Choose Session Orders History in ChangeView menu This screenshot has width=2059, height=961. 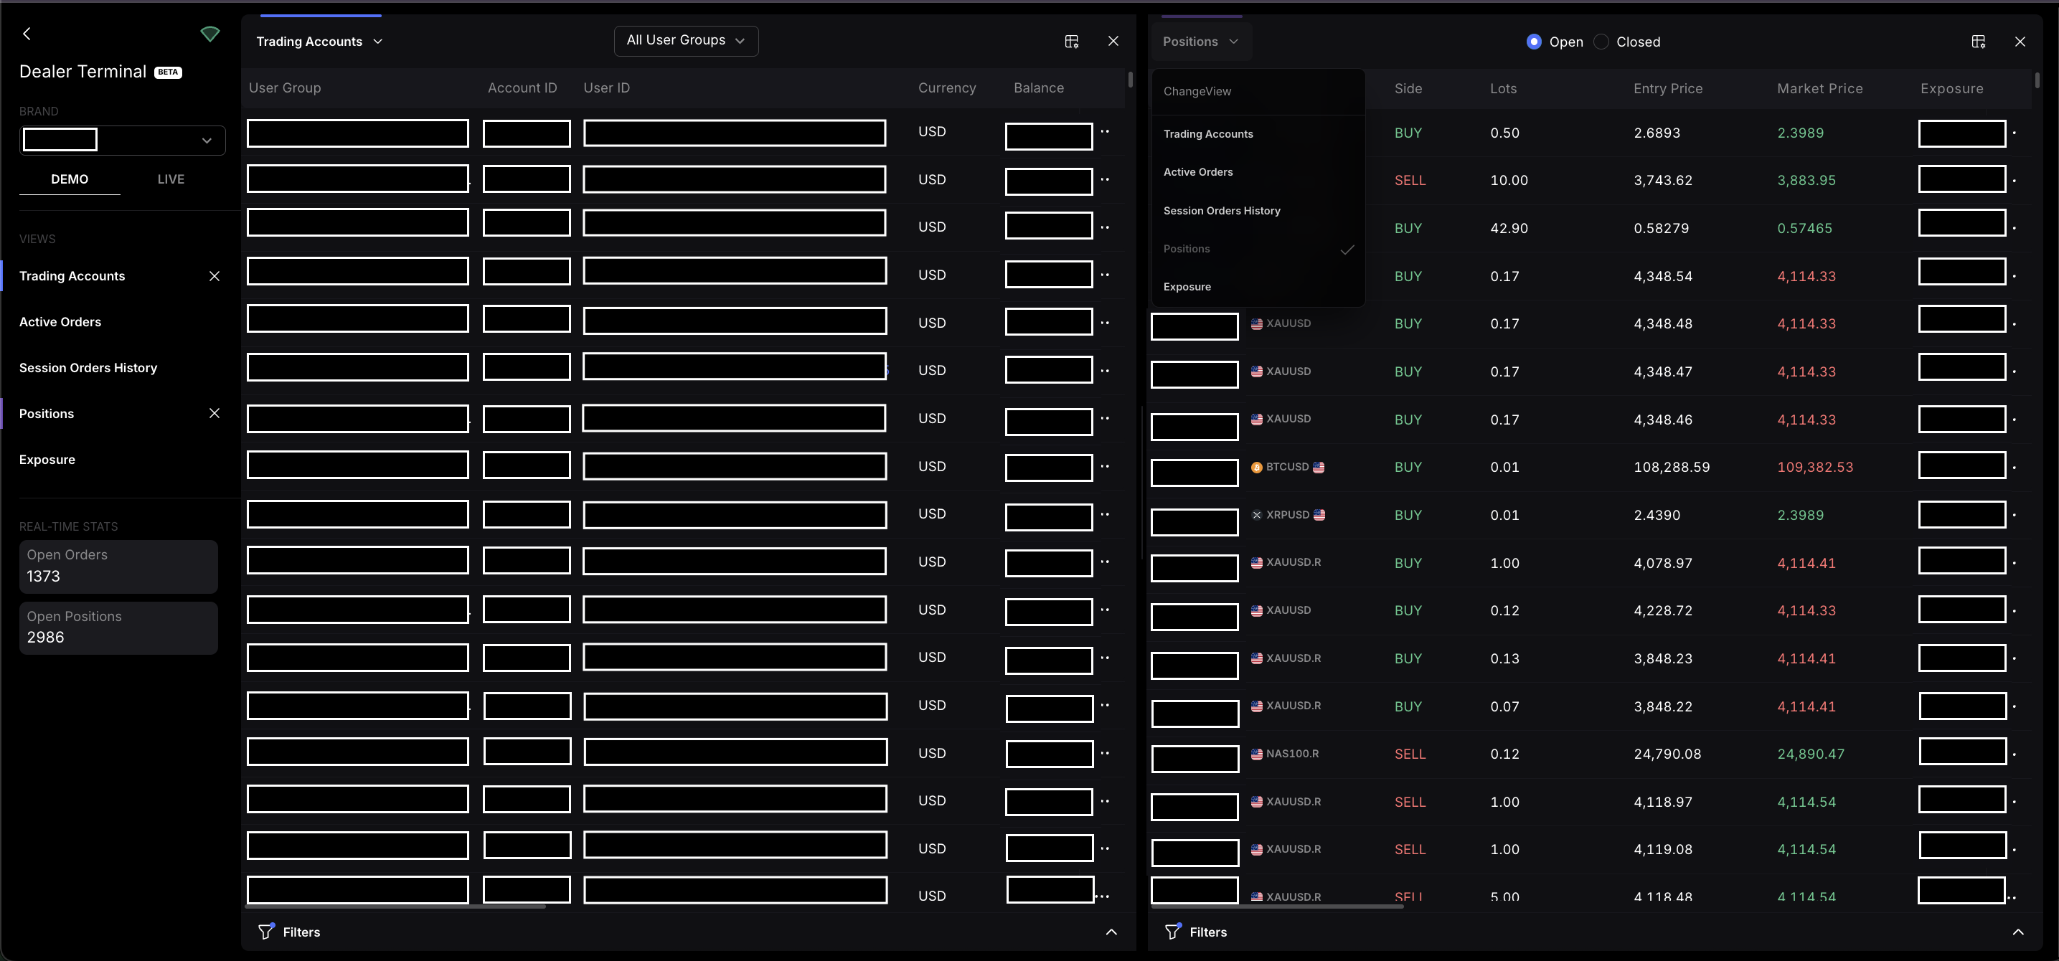pyautogui.click(x=1221, y=211)
